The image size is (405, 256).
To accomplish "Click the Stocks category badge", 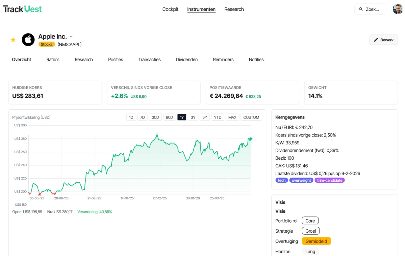I will (x=47, y=45).
